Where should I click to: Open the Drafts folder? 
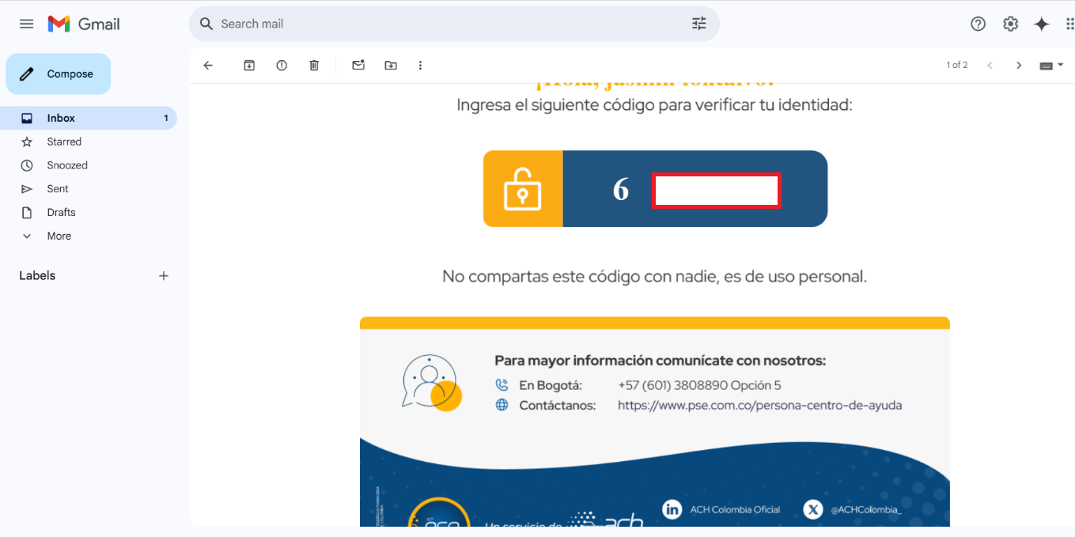61,212
